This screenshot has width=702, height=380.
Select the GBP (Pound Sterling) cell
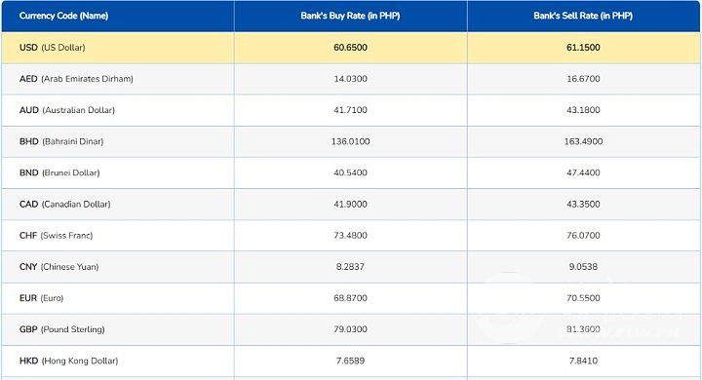click(x=118, y=329)
